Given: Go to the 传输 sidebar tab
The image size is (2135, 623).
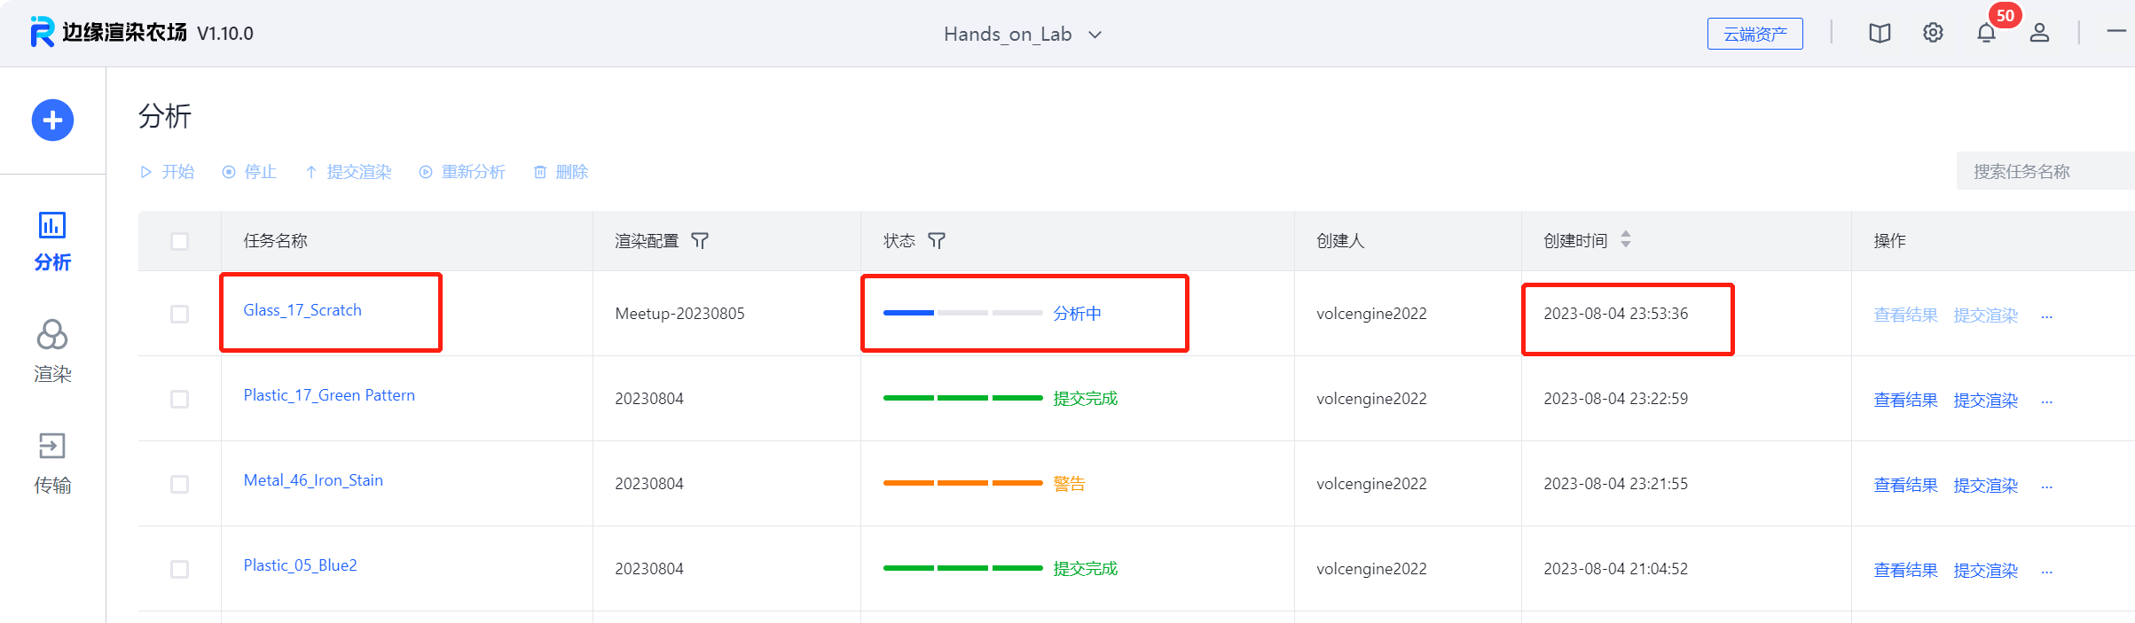Looking at the screenshot, I should click(52, 463).
